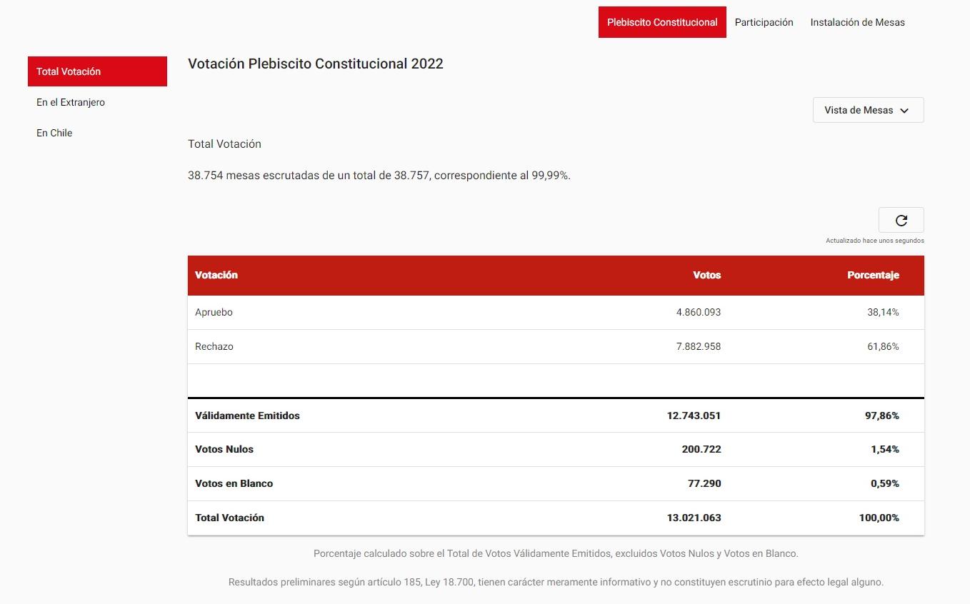Click the Actualizado hace unos segundos text
The width and height of the screenshot is (970, 604).
[x=875, y=241]
